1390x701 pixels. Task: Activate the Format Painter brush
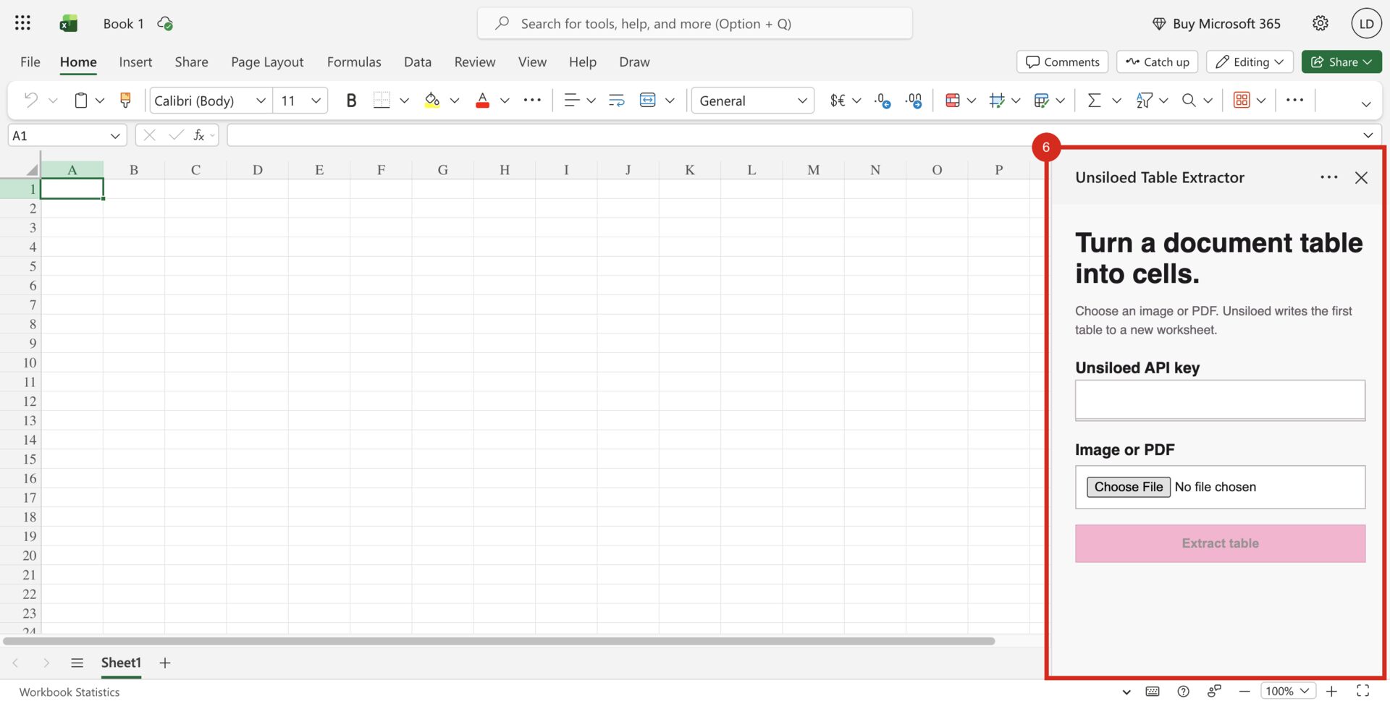tap(125, 101)
